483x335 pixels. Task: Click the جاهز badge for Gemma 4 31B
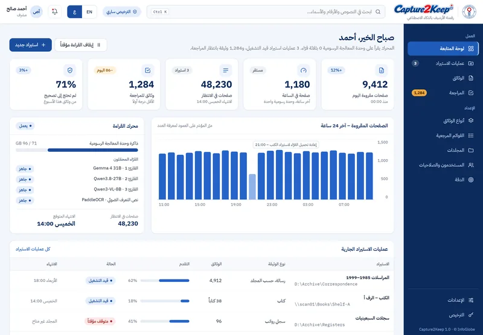click(25, 169)
